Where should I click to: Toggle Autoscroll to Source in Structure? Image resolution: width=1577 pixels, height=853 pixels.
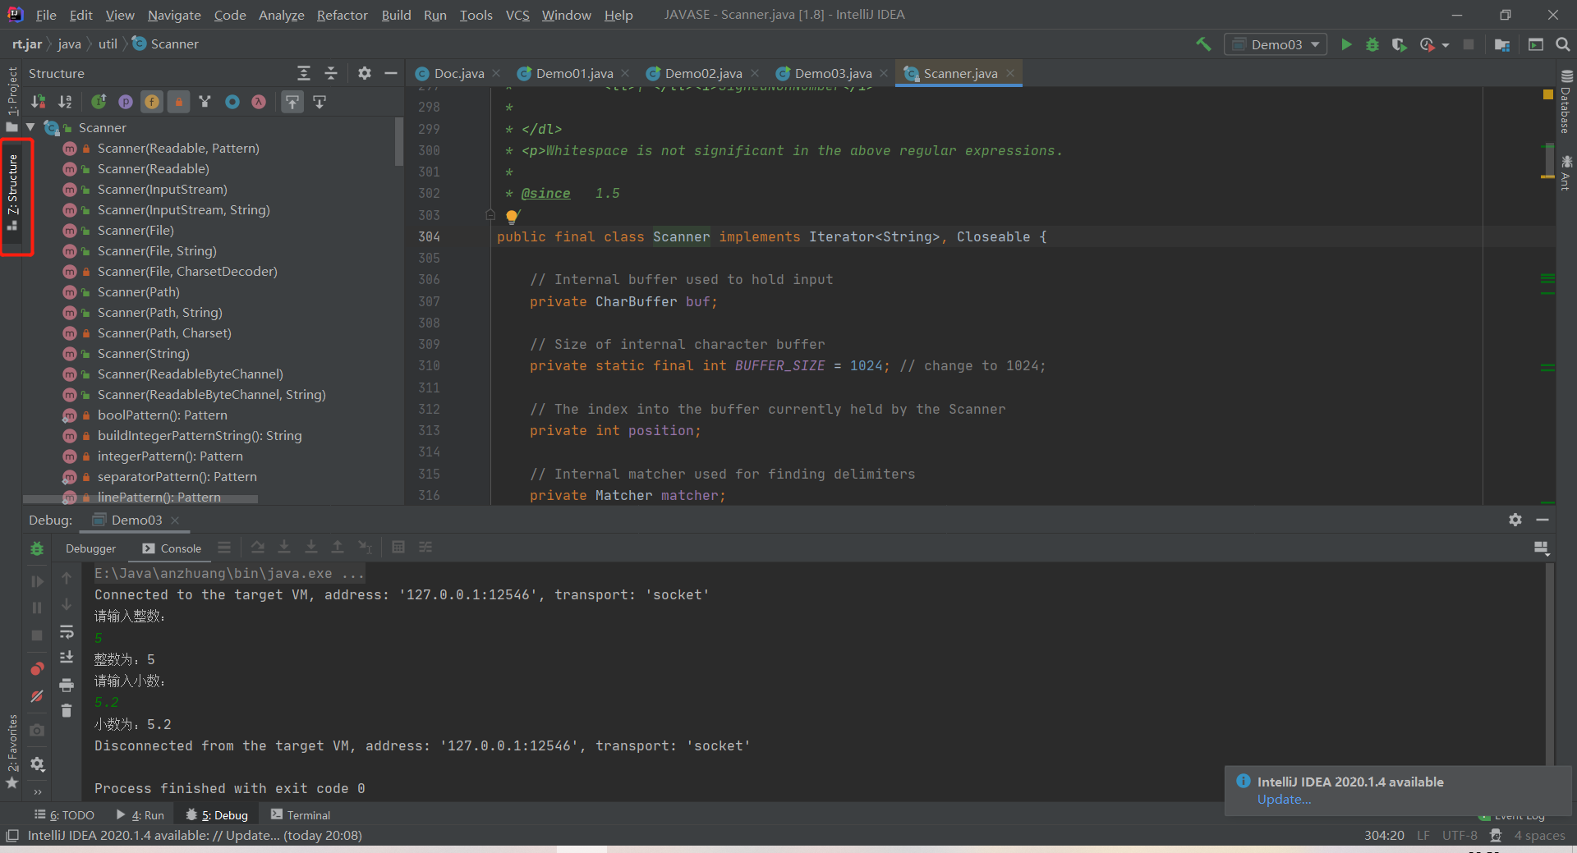pyautogui.click(x=292, y=102)
